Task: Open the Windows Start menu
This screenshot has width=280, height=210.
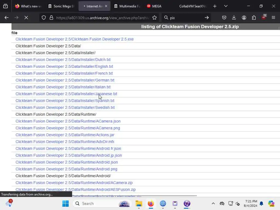Action: (65, 203)
